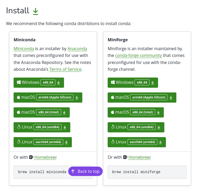Download Miniforge Linux aarch64 arm64 installer

click(x=137, y=142)
